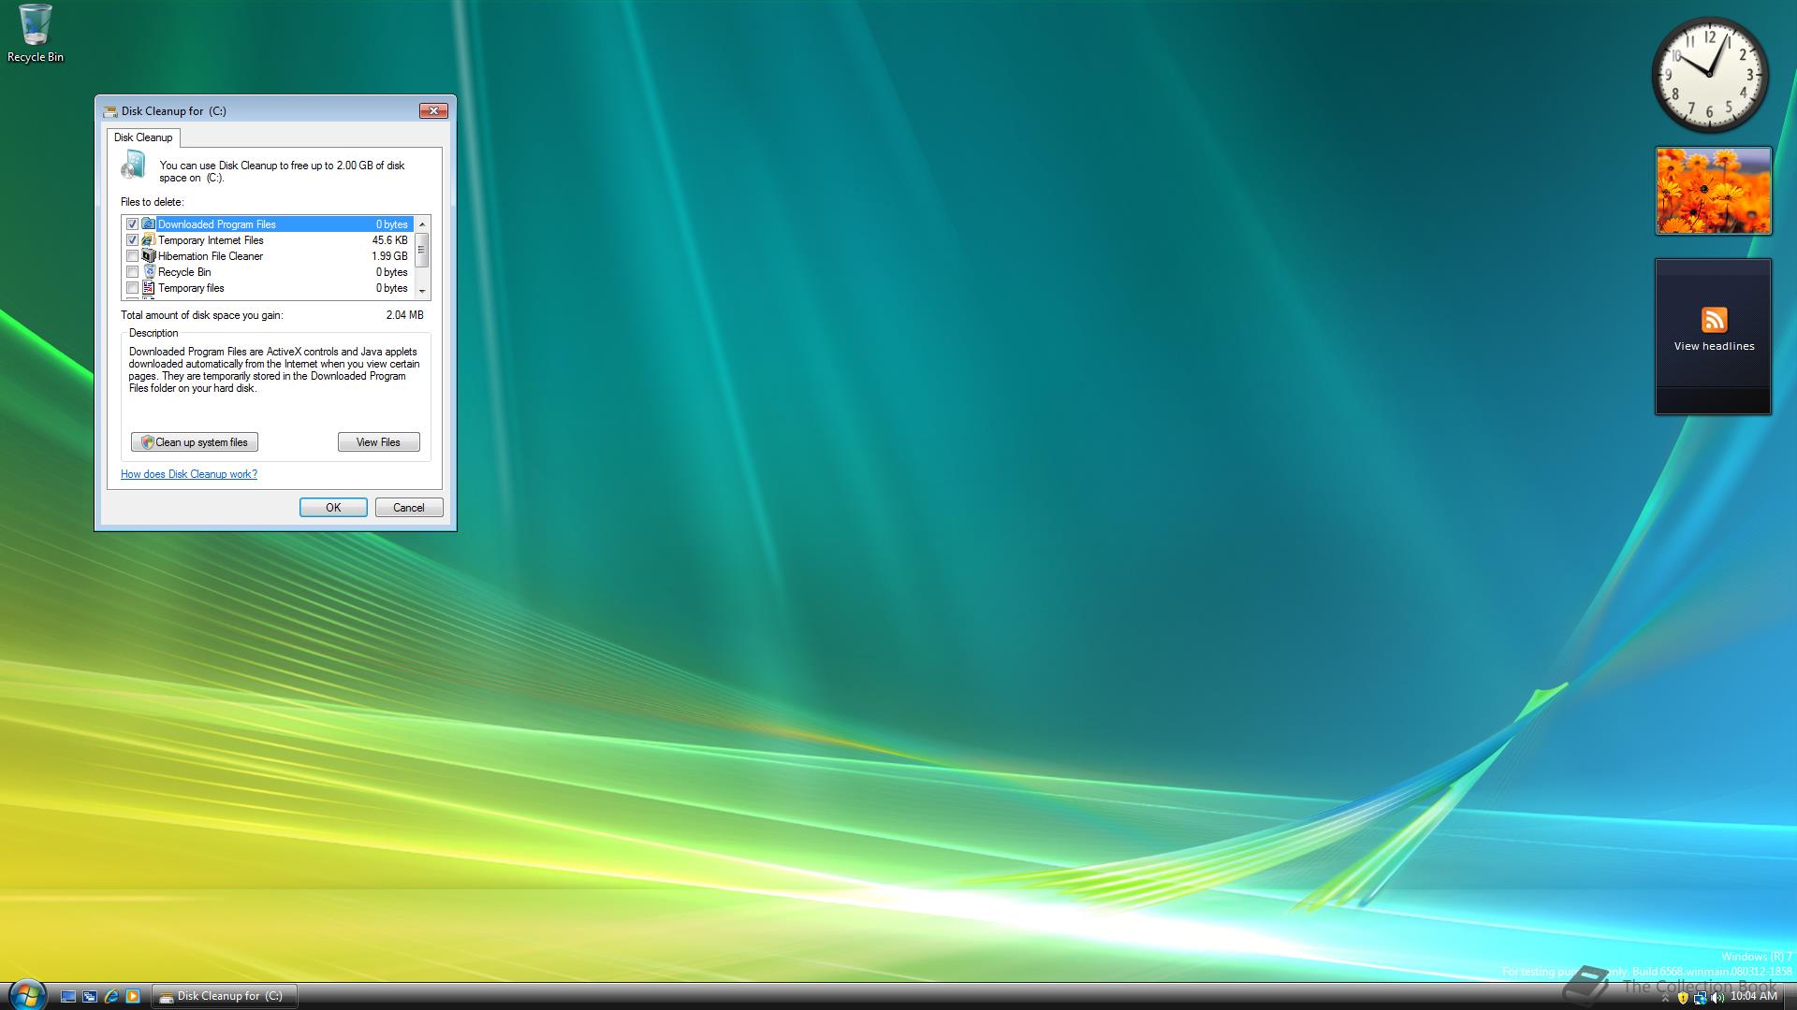Click Clean up system files button
This screenshot has height=1010, width=1797.
click(x=195, y=442)
